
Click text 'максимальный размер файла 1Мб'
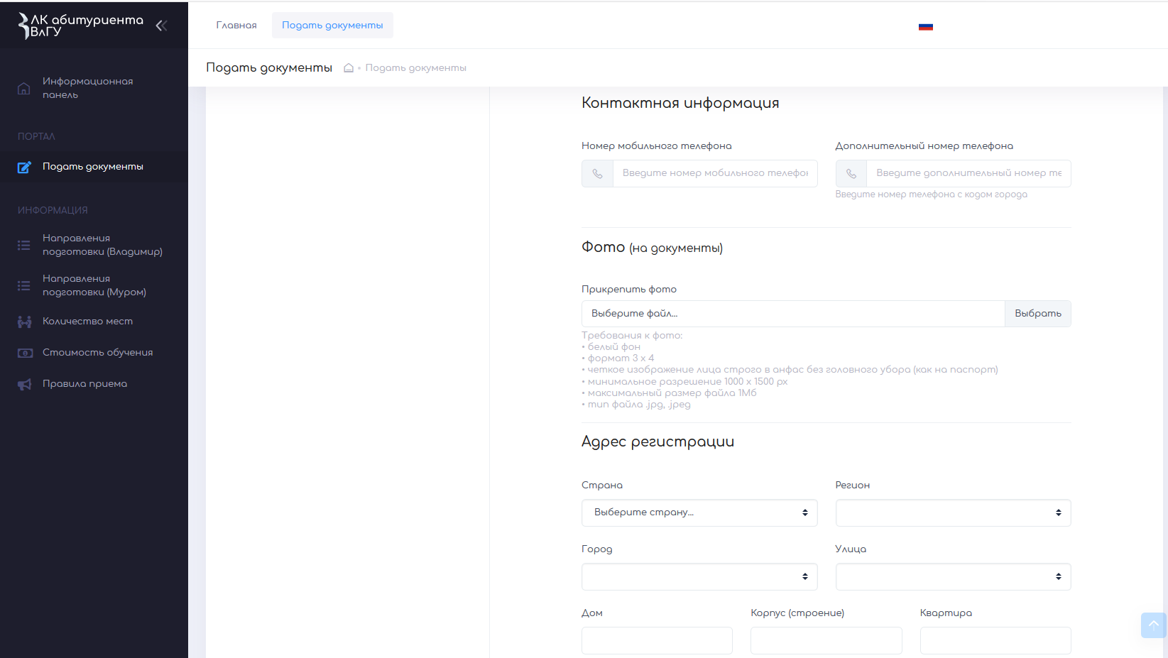pos(672,393)
